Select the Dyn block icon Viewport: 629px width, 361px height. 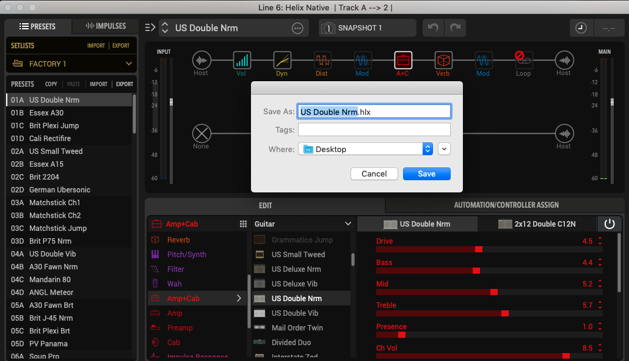282,60
